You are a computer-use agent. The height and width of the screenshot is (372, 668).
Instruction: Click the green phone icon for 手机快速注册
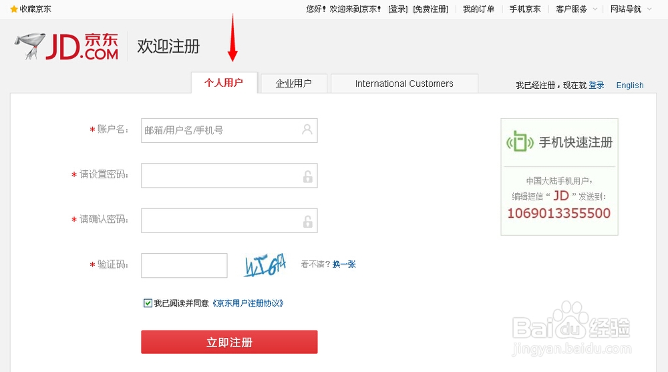pos(519,142)
